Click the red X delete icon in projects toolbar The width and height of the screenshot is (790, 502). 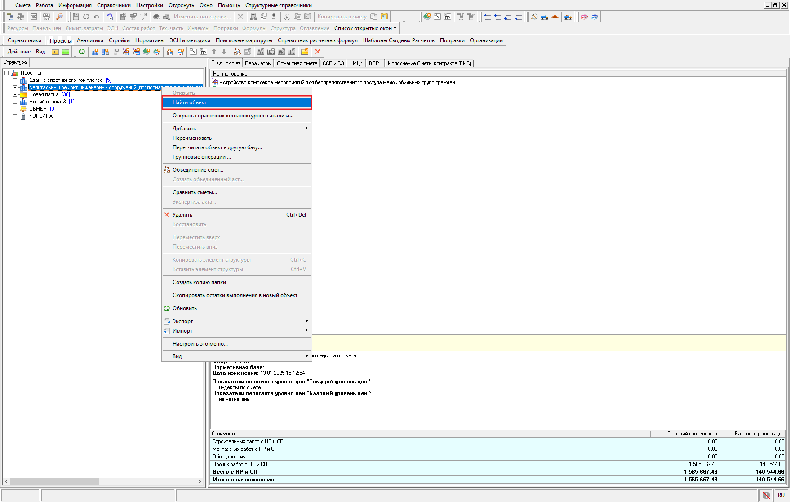[318, 52]
